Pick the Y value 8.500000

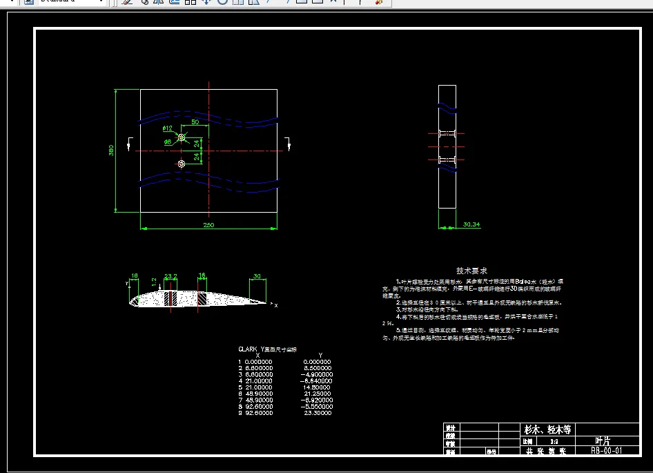point(318,368)
